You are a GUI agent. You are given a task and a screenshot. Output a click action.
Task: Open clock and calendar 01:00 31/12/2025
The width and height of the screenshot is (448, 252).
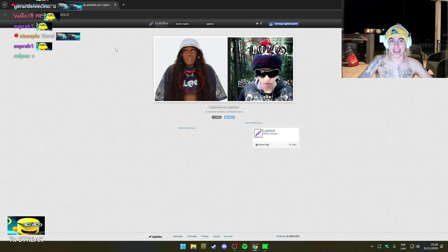pos(431,246)
